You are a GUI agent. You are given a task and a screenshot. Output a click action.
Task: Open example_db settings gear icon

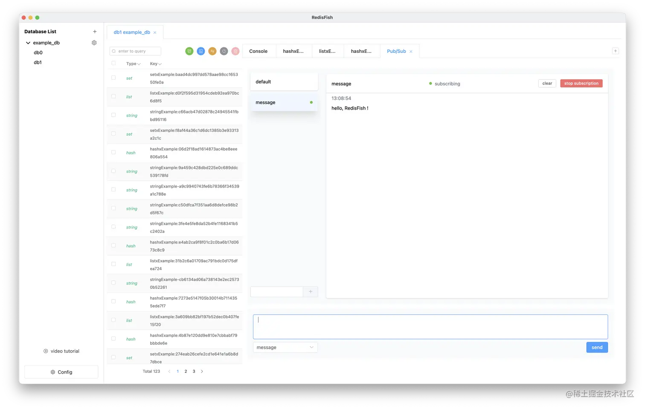[x=94, y=43]
